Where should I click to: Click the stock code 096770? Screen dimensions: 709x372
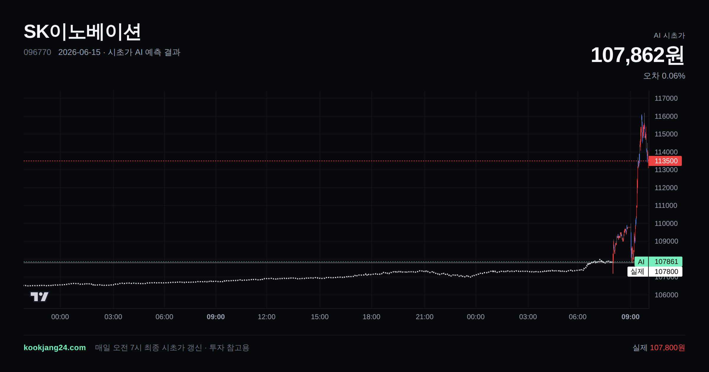pyautogui.click(x=37, y=52)
